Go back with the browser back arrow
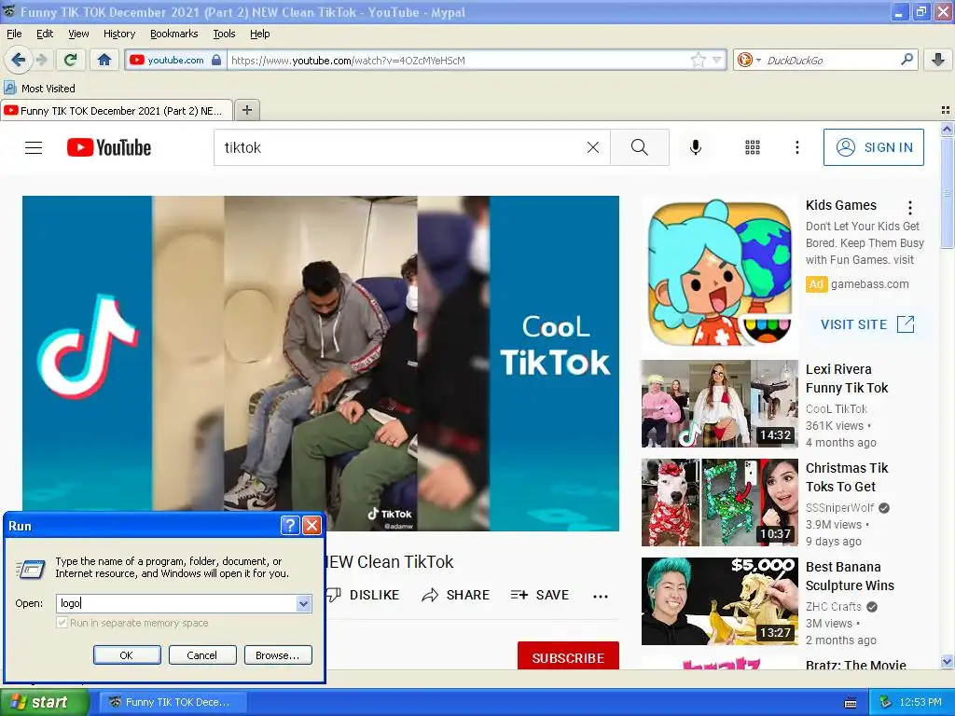Screen dimensions: 955x716 [x=19, y=60]
